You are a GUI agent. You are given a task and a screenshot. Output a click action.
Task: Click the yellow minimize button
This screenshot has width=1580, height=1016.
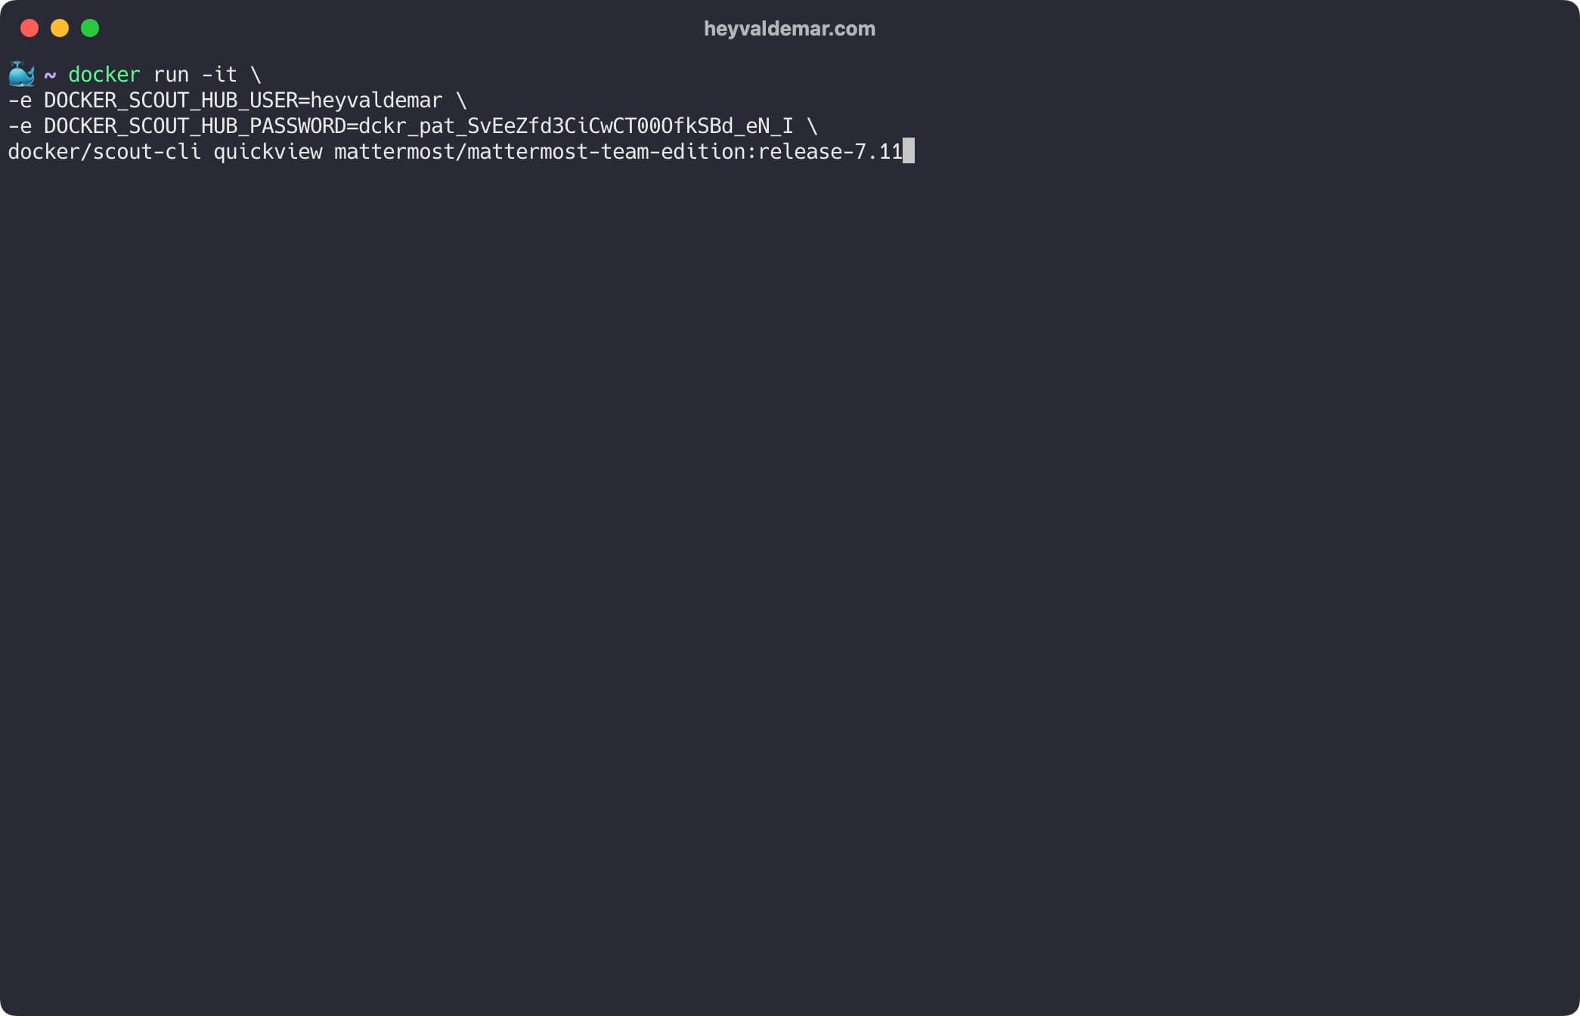(59, 29)
